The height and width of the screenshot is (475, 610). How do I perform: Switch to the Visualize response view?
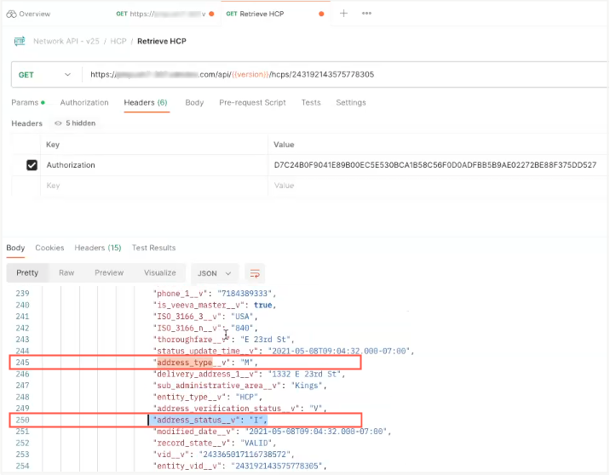click(160, 273)
